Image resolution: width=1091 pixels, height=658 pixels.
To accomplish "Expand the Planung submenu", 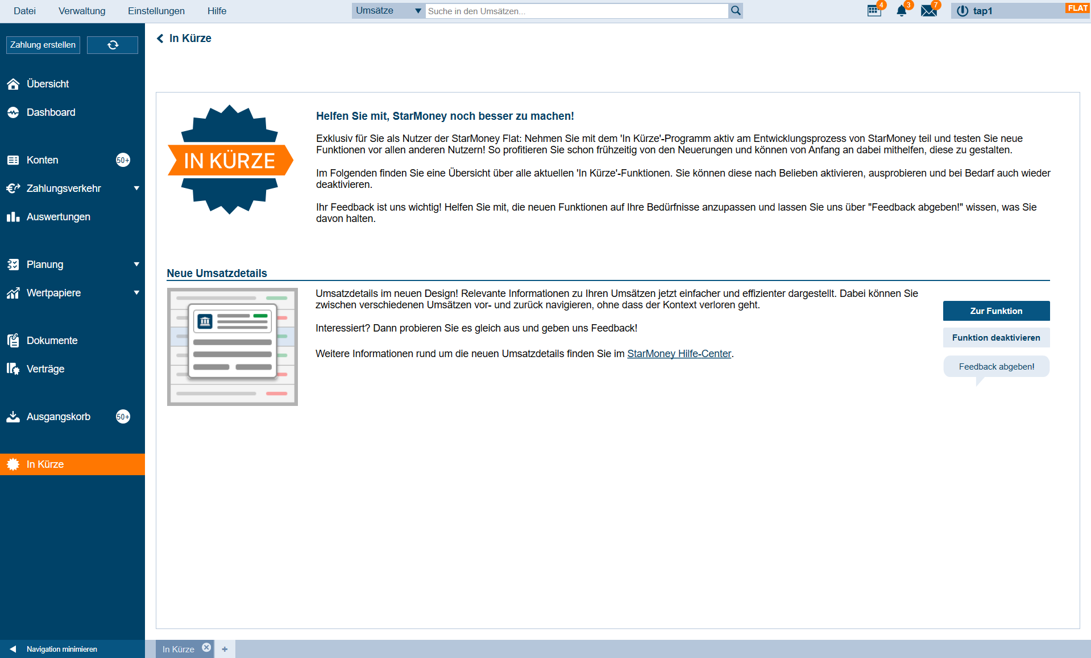I will click(x=136, y=265).
